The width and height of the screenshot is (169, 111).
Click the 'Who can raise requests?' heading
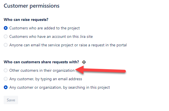pyautogui.click(x=26, y=20)
